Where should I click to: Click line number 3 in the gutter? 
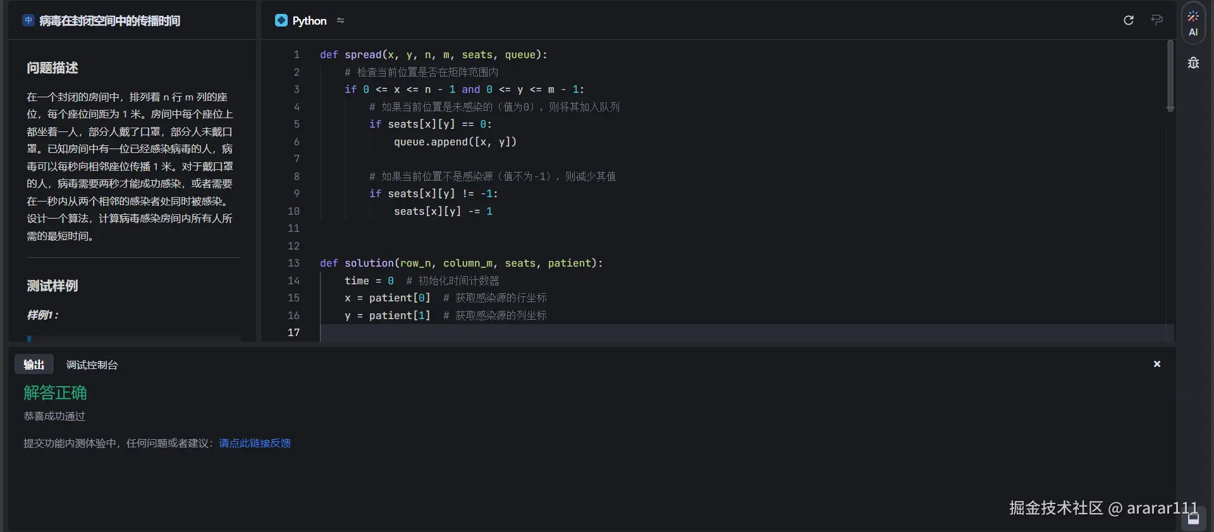297,89
